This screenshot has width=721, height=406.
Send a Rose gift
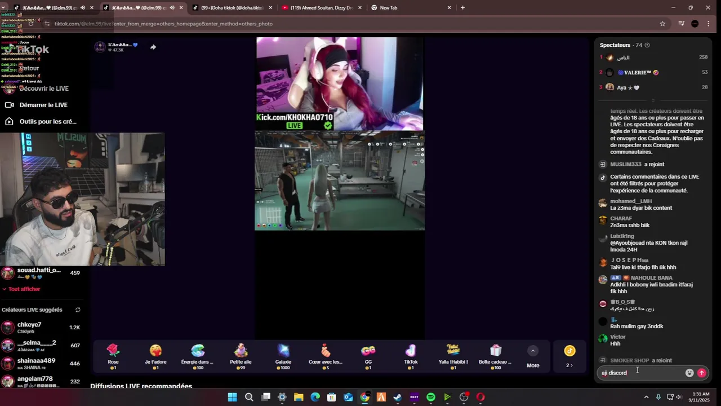(113, 357)
